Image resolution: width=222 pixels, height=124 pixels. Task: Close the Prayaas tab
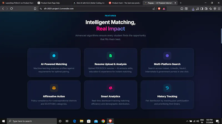(x=175, y=3)
